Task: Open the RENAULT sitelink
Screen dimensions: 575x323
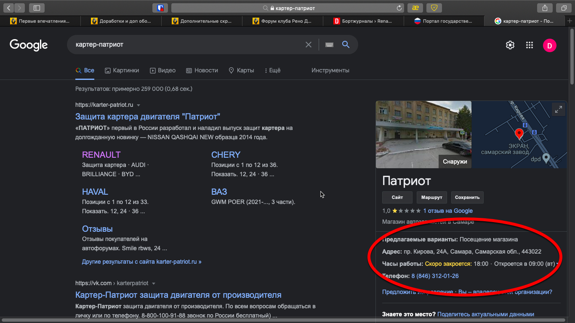Action: 101,154
